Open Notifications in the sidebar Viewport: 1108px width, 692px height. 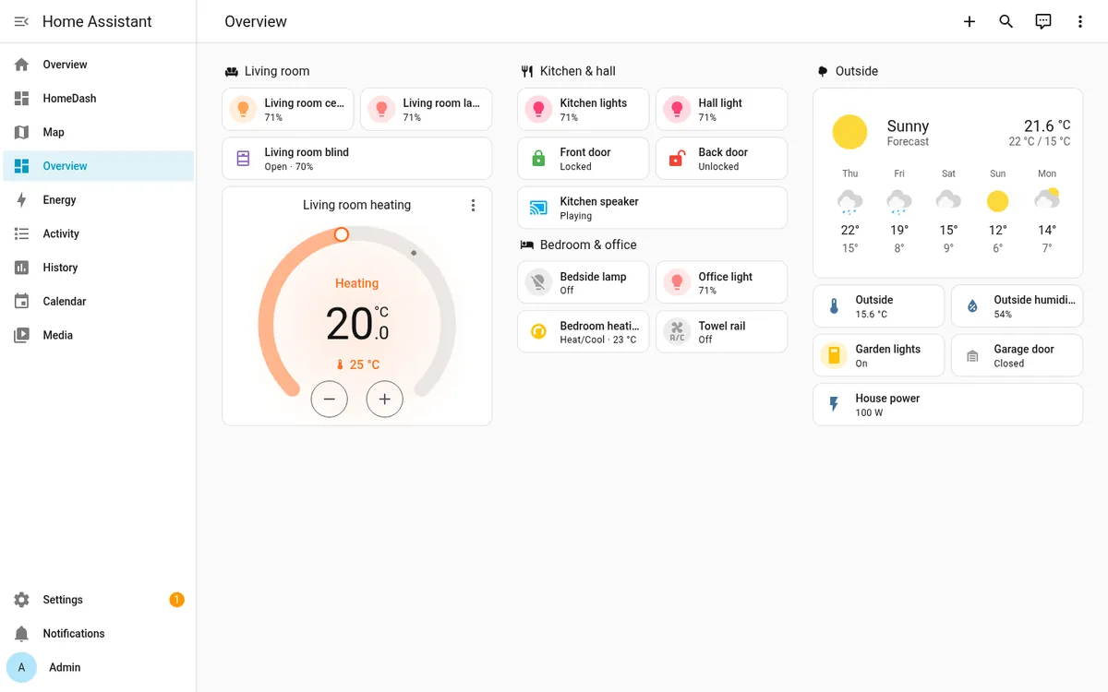tap(99, 634)
